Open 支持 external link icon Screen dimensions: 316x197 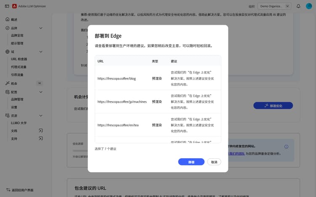point(41,138)
